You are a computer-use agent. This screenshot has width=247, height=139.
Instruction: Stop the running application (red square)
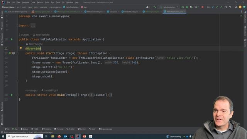click(203, 7)
